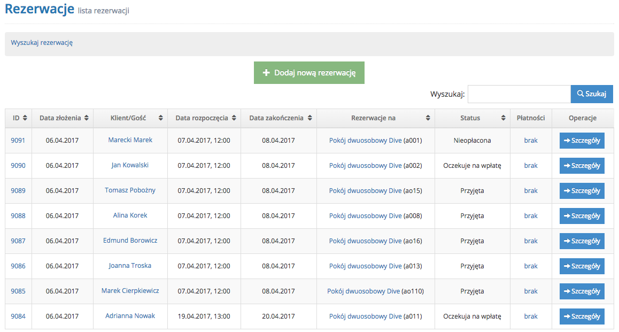
Task: Open reservation ID 9089
Action: 18,191
